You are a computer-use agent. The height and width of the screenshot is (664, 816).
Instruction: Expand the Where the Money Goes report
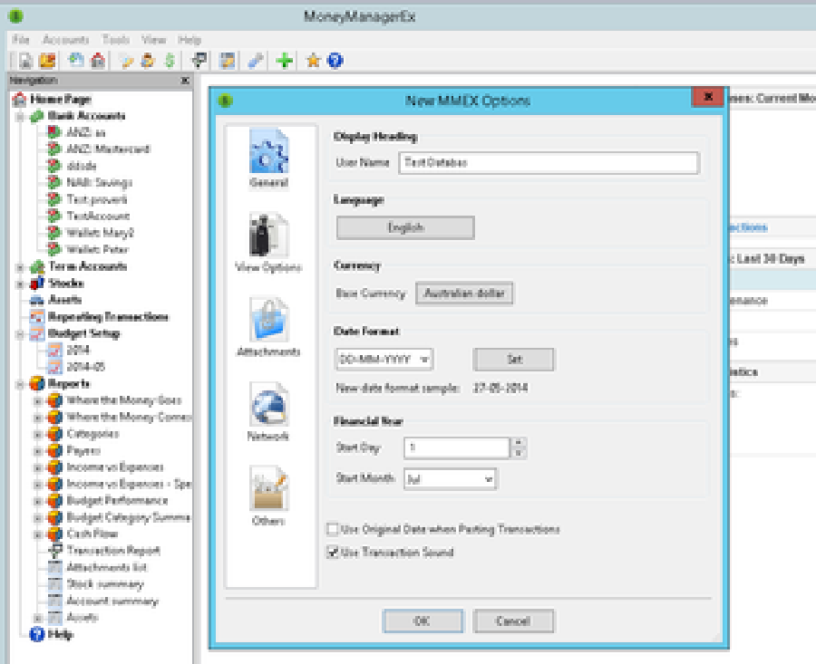(x=37, y=401)
